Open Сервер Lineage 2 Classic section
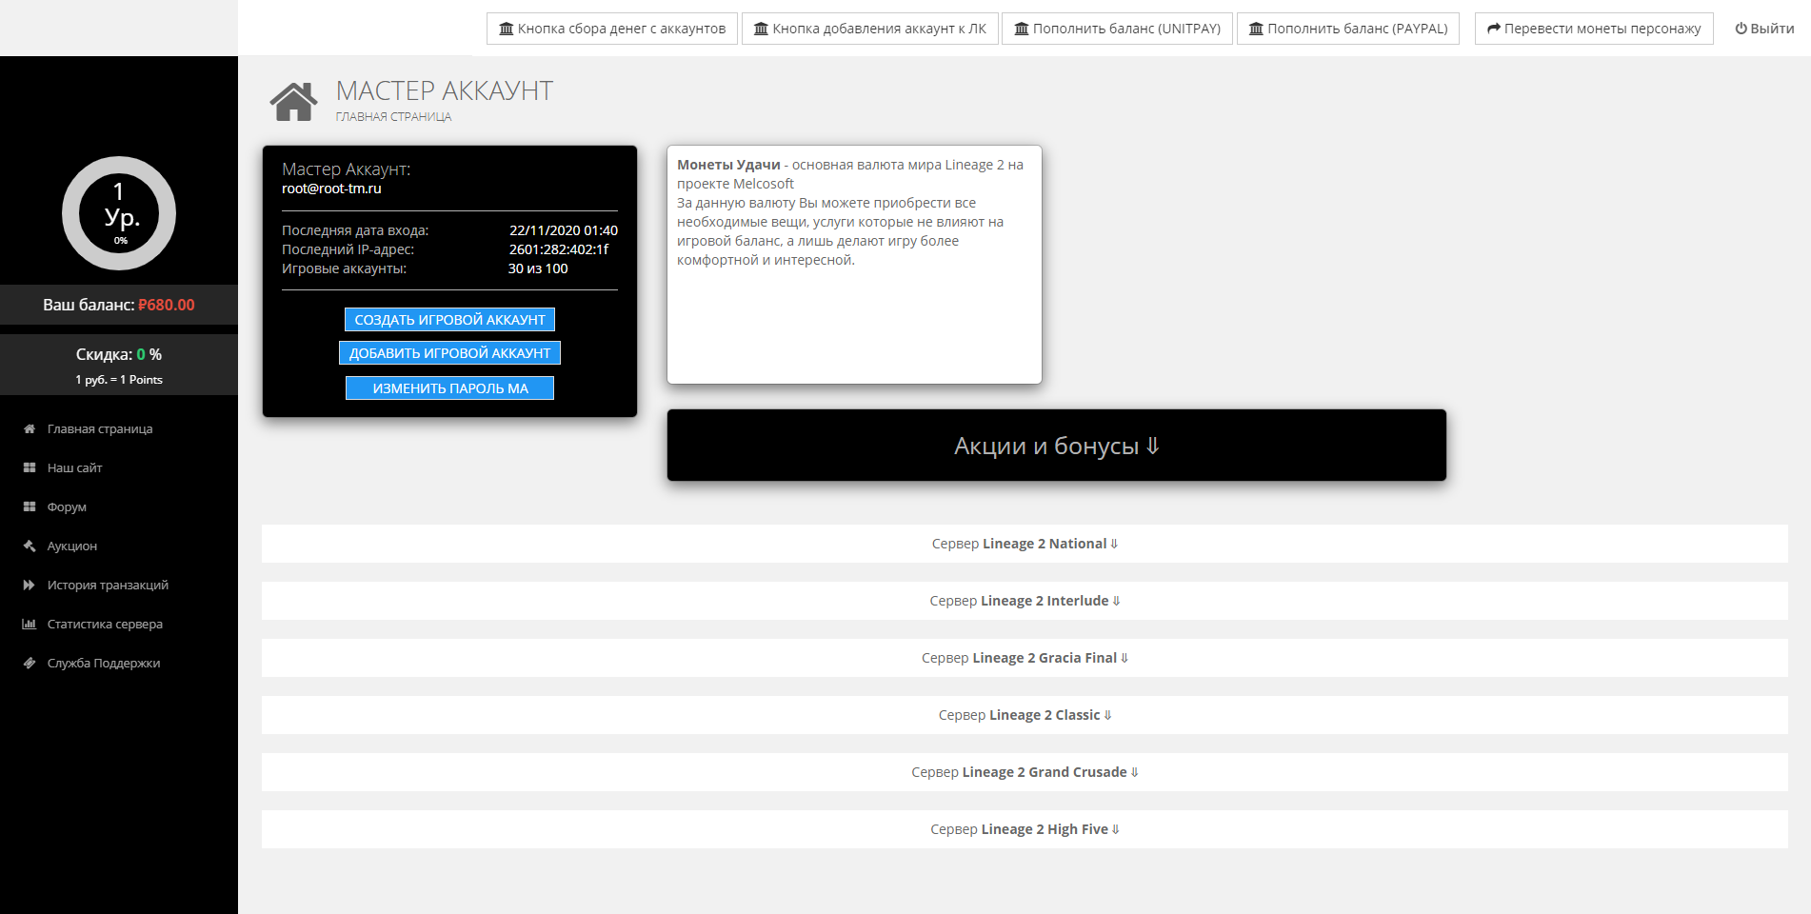The height and width of the screenshot is (914, 1811). tap(1025, 715)
